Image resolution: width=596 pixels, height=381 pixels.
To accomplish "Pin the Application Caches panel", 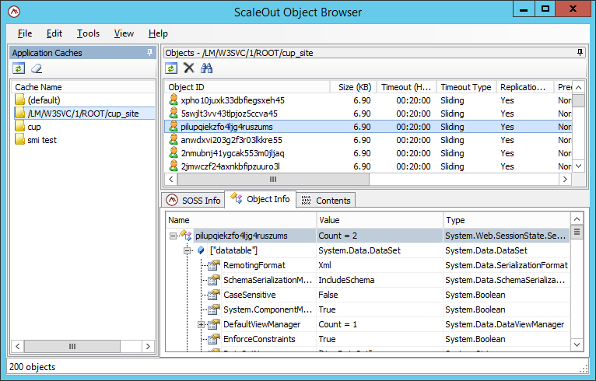I will pos(149,52).
